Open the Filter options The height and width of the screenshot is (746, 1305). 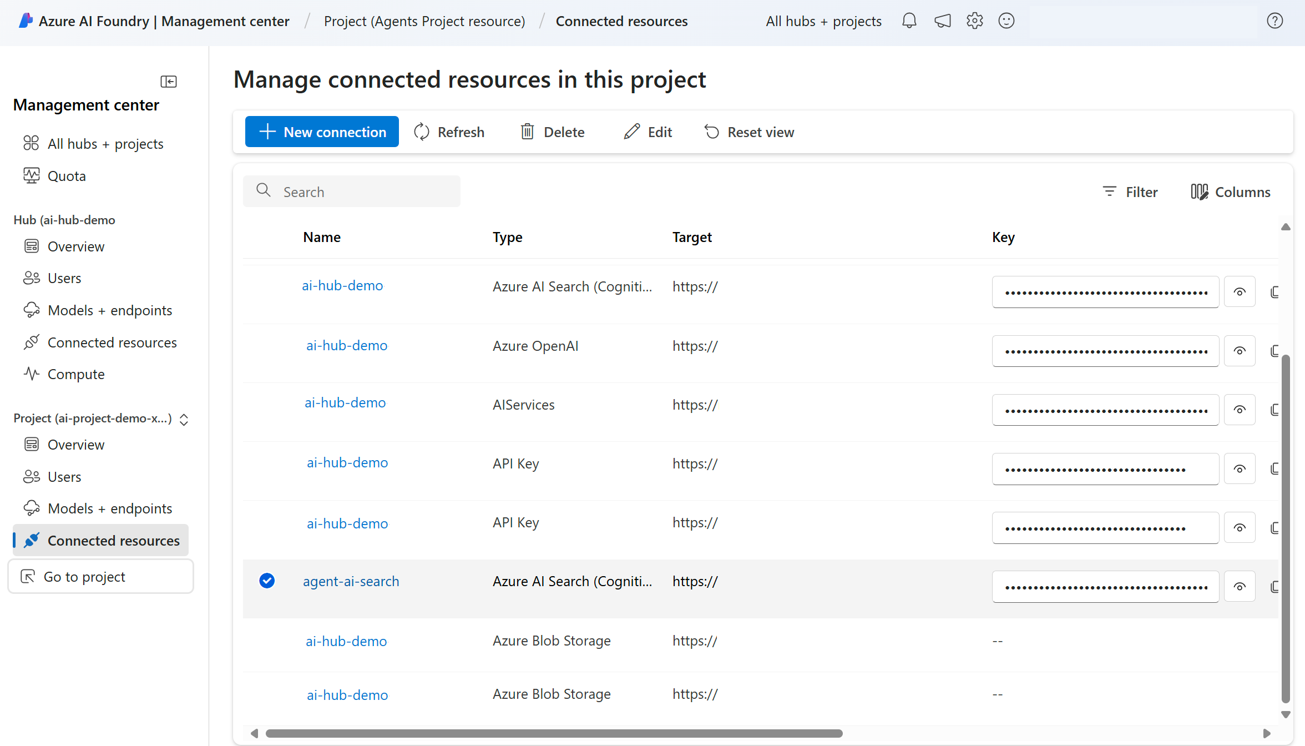[x=1130, y=191]
